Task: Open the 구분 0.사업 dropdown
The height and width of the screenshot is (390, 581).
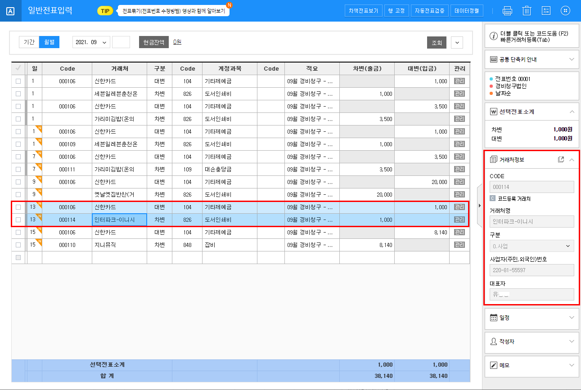Action: tap(531, 246)
